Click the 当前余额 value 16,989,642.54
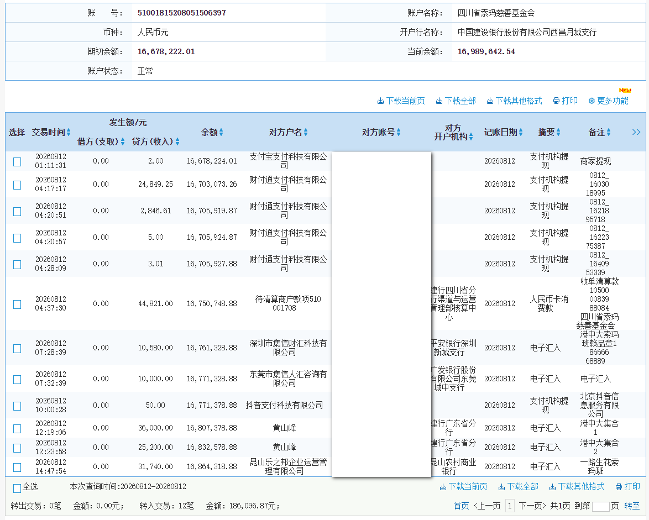The height and width of the screenshot is (520, 649). tap(486, 52)
